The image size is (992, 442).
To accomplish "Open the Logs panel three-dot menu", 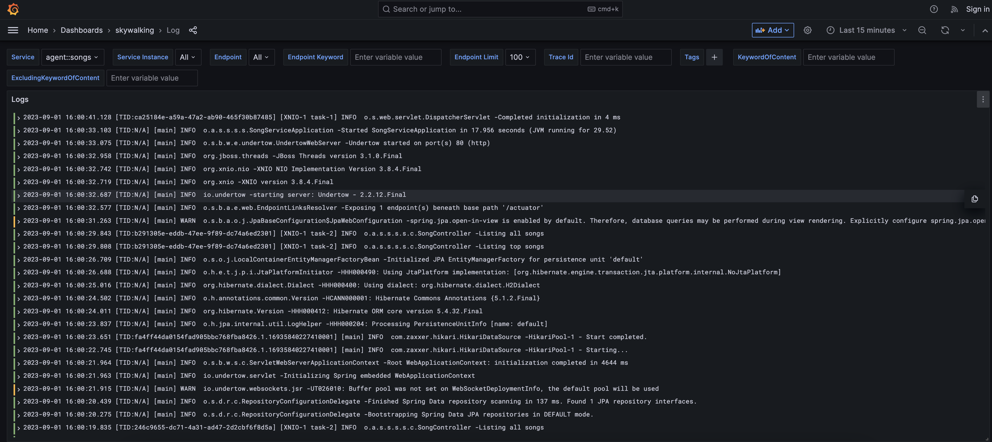I will tap(983, 100).
